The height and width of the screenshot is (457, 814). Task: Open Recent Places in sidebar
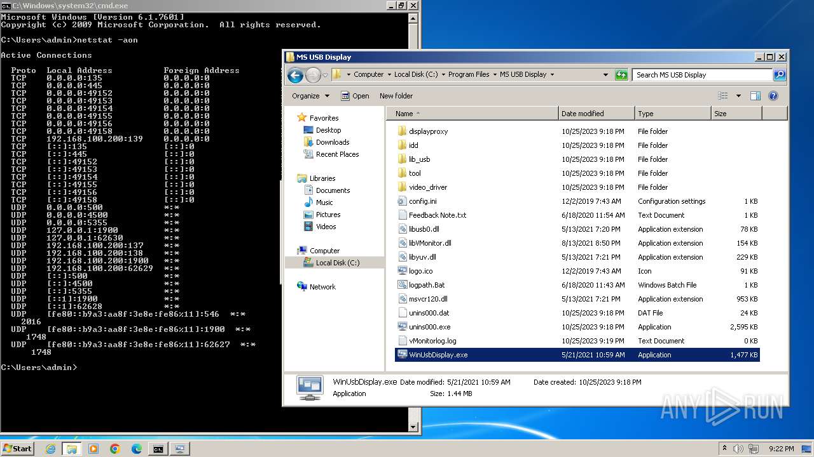[337, 154]
